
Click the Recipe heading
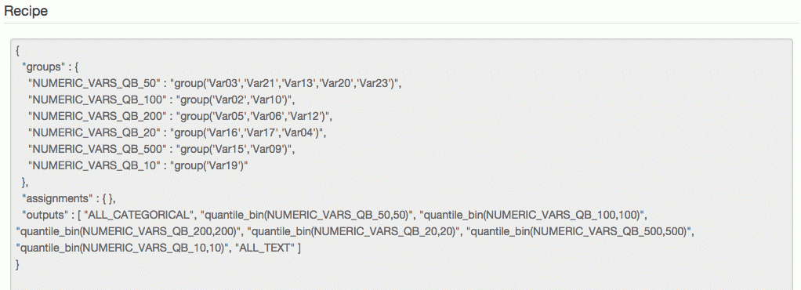point(26,11)
